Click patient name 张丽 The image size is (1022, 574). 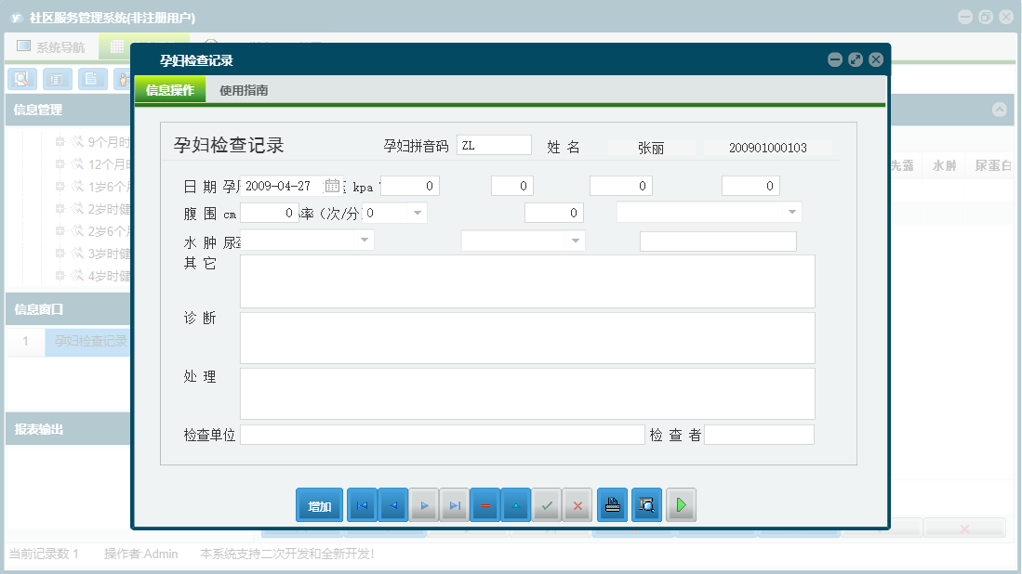(650, 148)
